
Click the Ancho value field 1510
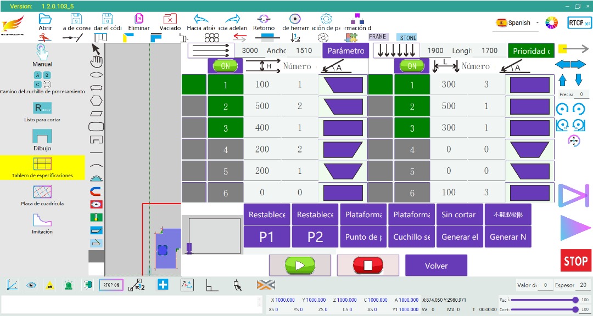304,50
